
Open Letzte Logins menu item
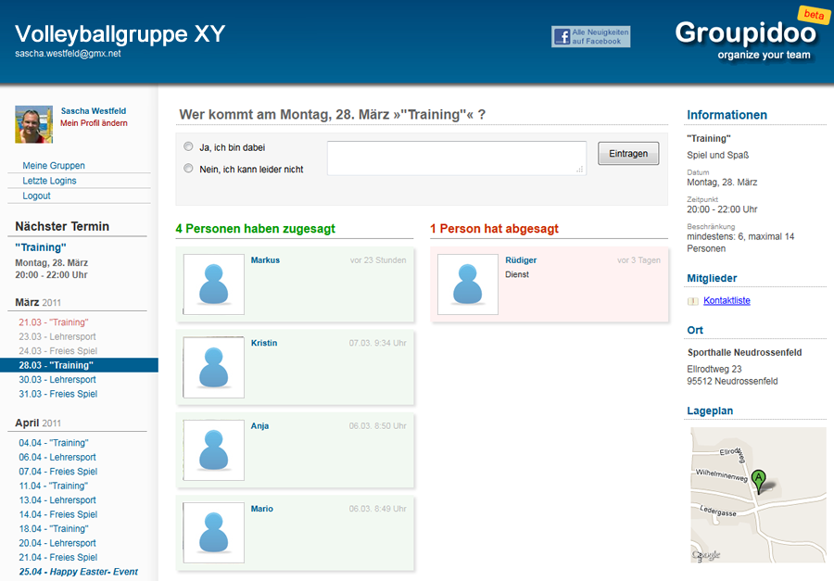(x=49, y=181)
